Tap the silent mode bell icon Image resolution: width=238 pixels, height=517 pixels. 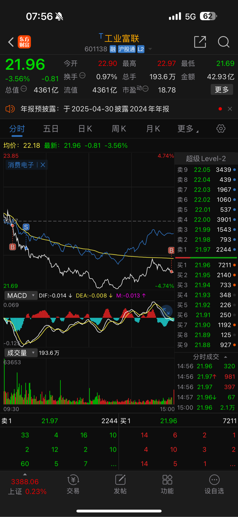[59, 16]
